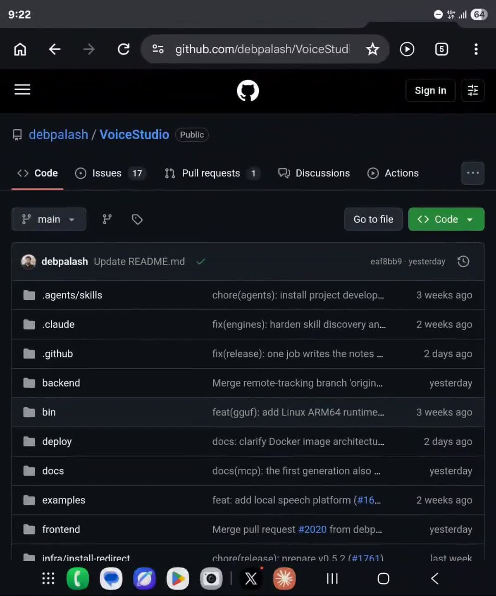Open the .claude folder

click(x=58, y=324)
